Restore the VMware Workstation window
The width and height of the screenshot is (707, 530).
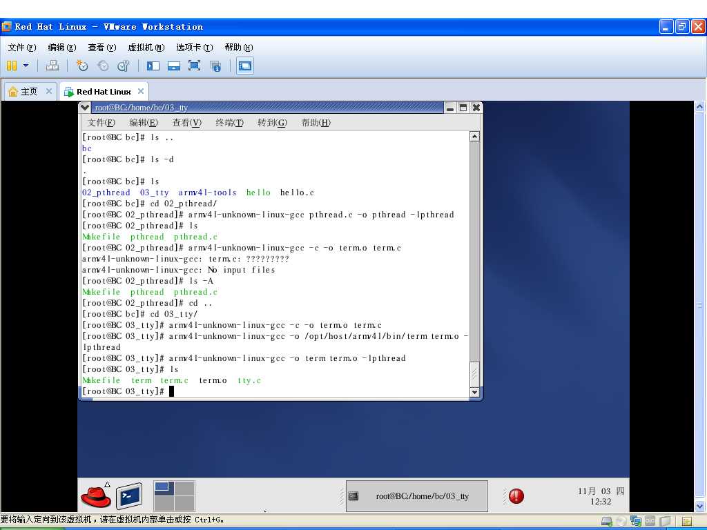click(x=682, y=27)
